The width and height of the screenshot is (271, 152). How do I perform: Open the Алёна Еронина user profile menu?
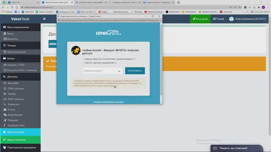click(247, 19)
